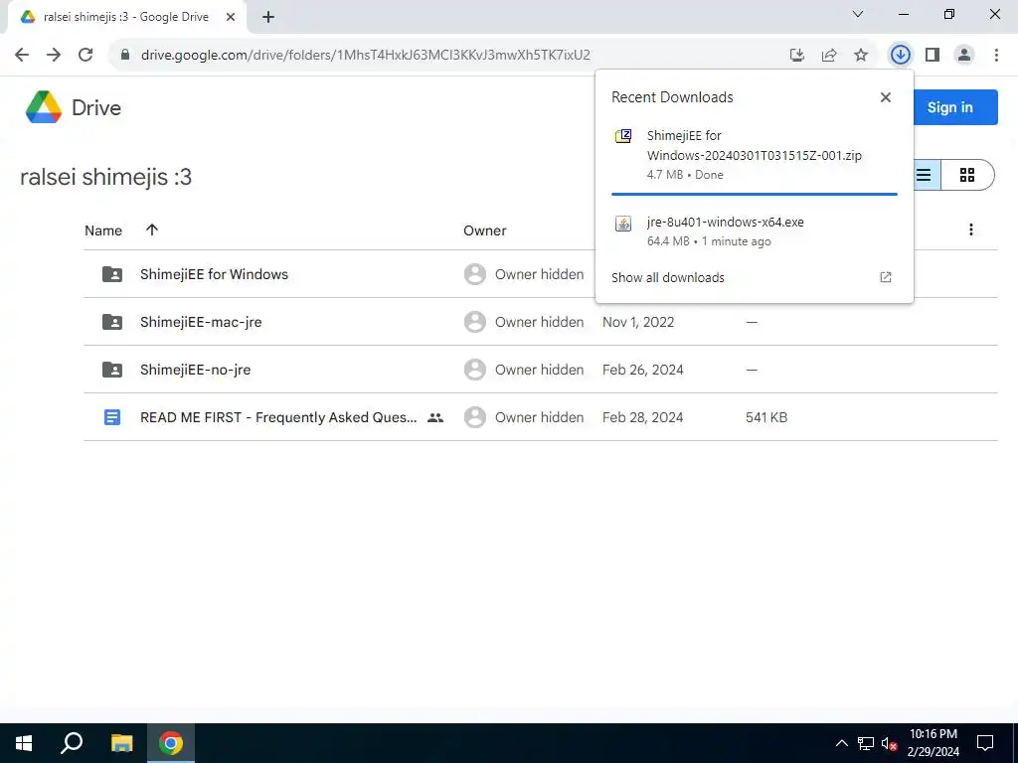This screenshot has height=763, width=1018.
Task: Click the ShimejiEE zip file icon
Action: coord(623,136)
